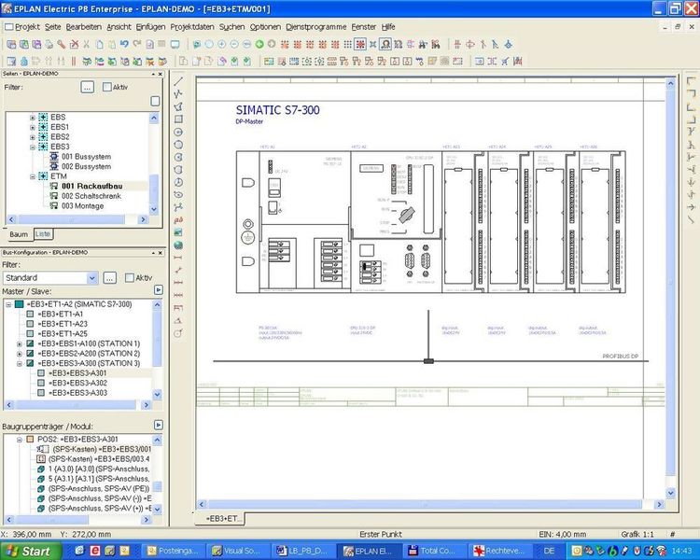Enable Aktiv checkbox in Bus-Konfiguration filter
The width and height of the screenshot is (700, 560).
(130, 278)
